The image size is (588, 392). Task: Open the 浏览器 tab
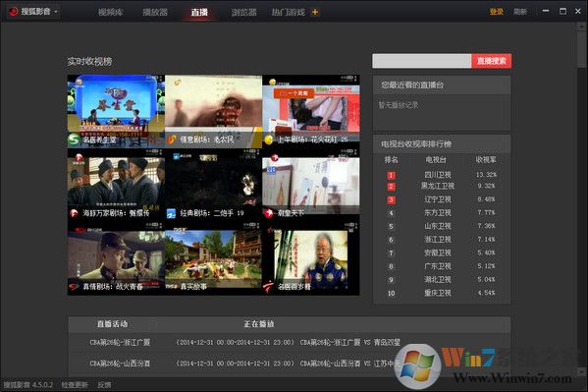[x=244, y=12]
